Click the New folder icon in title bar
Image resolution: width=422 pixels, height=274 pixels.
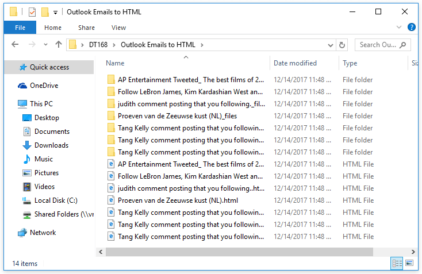click(45, 12)
